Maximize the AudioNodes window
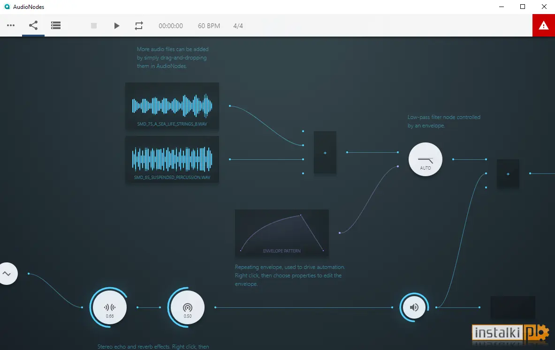The width and height of the screenshot is (555, 350). [x=523, y=7]
